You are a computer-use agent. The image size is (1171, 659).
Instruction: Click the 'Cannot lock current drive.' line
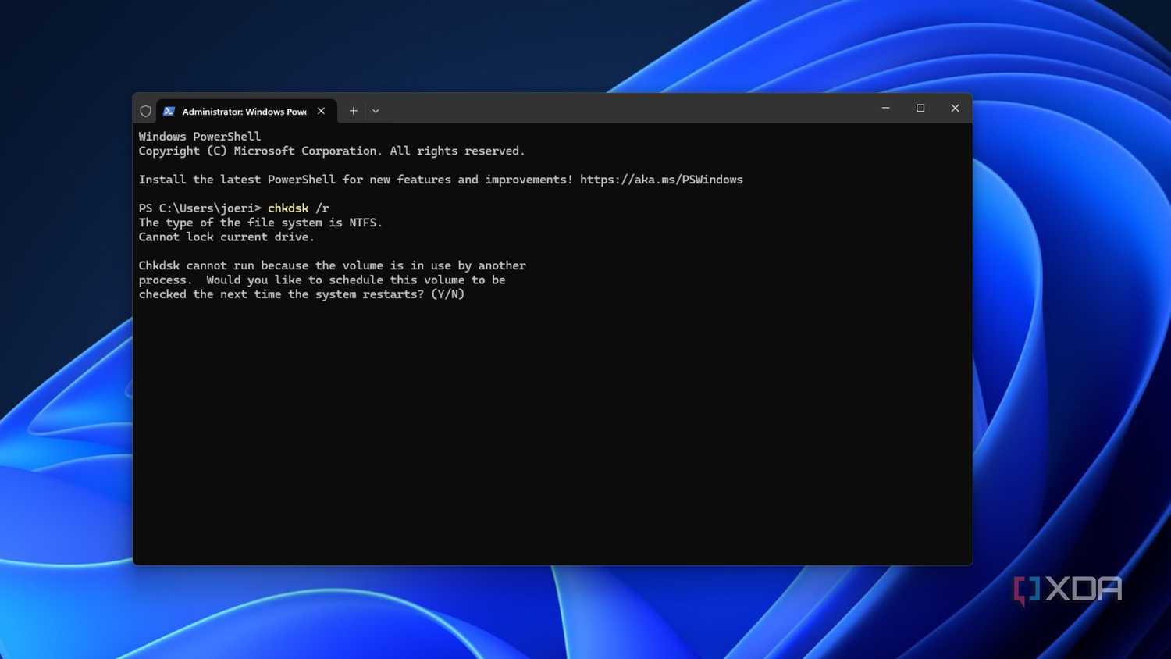coord(226,237)
